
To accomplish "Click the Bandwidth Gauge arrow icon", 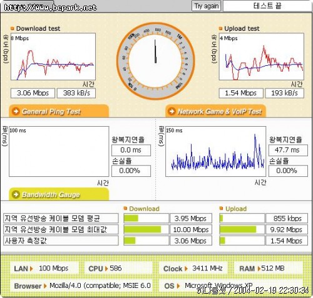I will [x=16, y=194].
